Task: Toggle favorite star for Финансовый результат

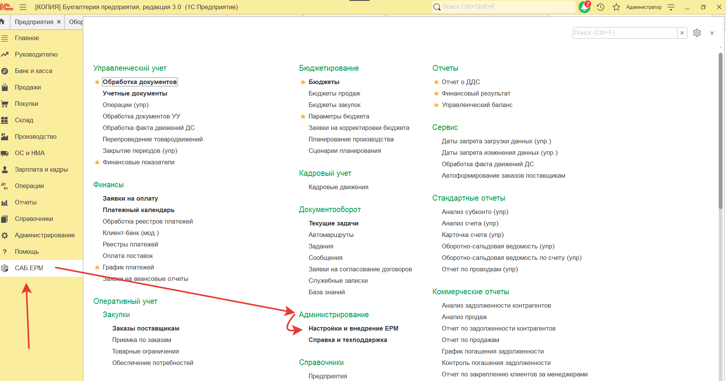Action: 436,94
